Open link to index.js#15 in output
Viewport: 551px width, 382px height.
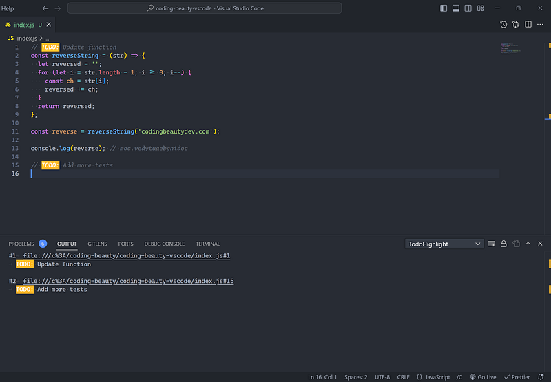[x=128, y=281]
